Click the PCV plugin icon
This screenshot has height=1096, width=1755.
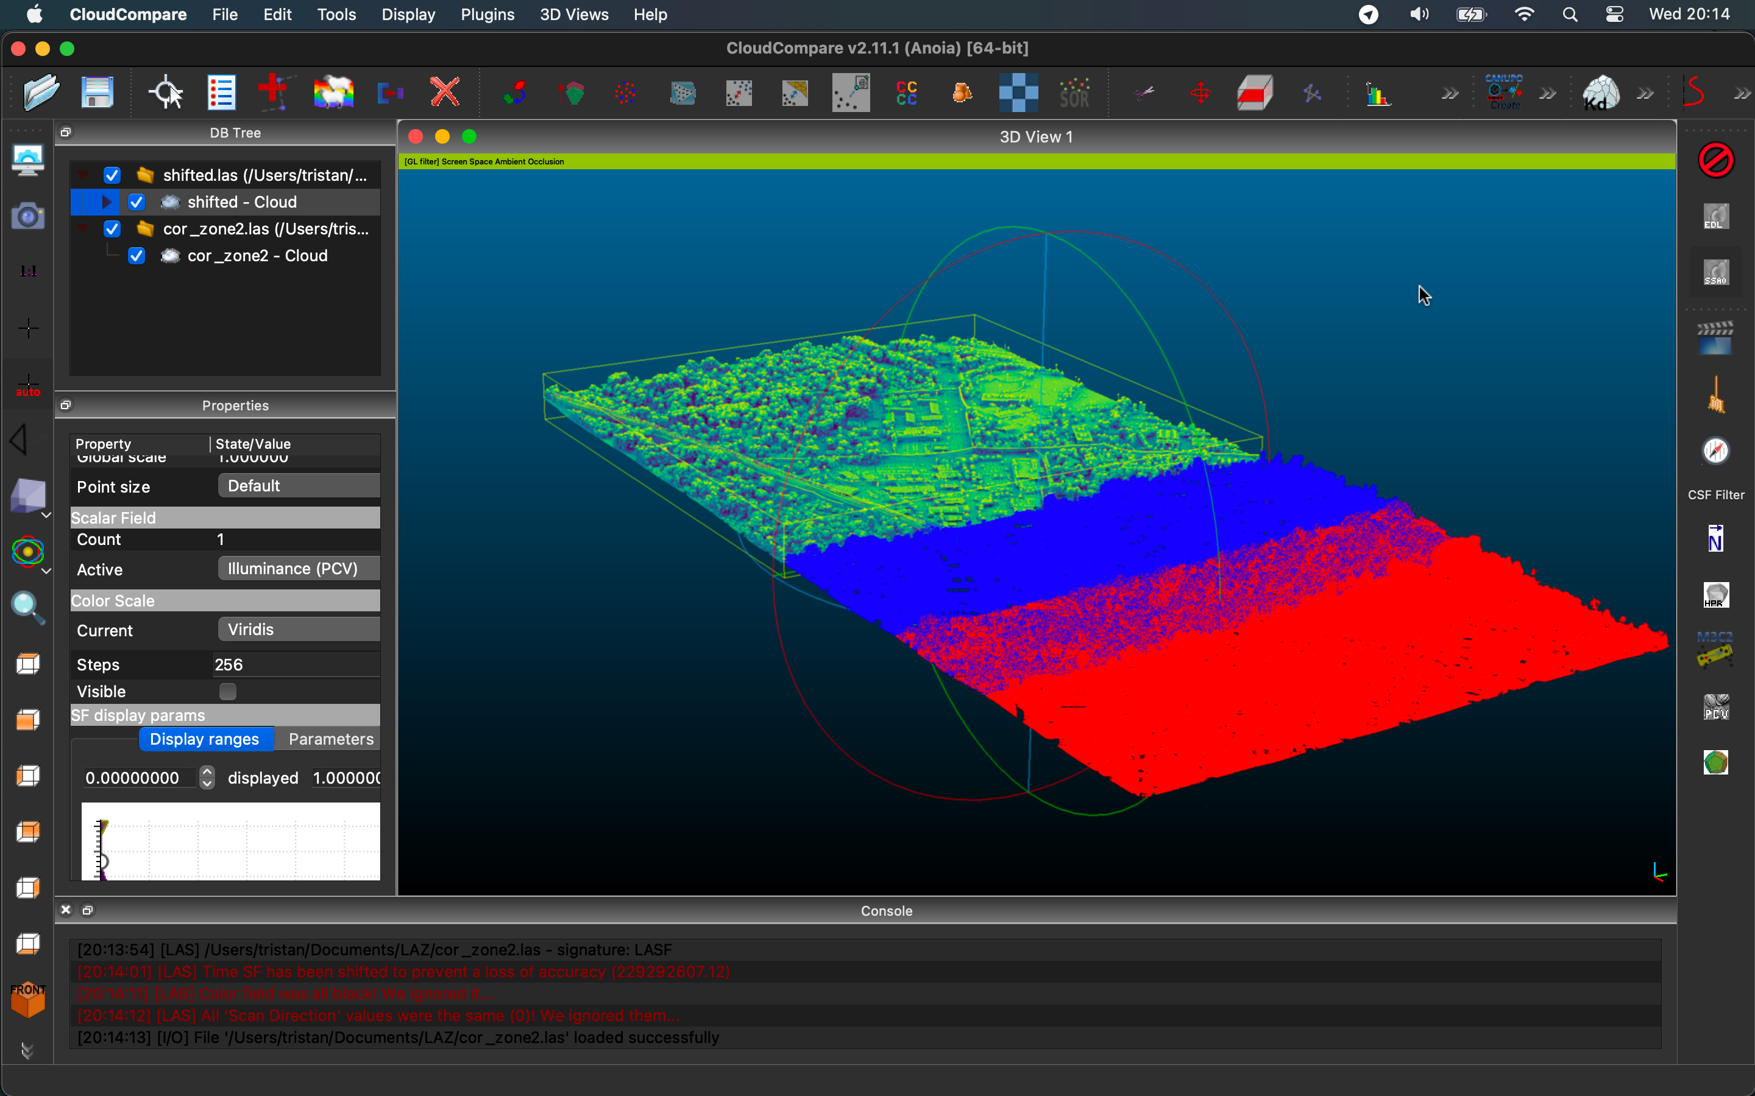click(x=1715, y=706)
